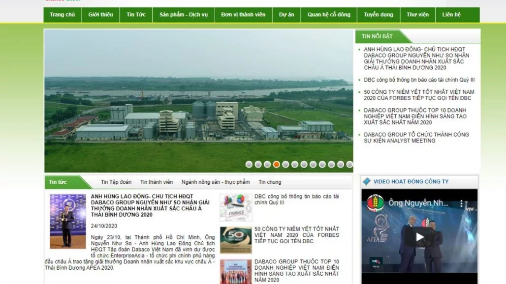Open news list item DBC công bố thông tin báo cáo
Image resolution: width=506 pixels, height=284 pixels.
297,199
